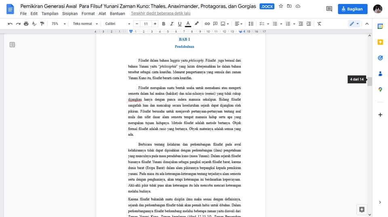This screenshot has width=388, height=217.
Task: Collapse the side panel arrow
Action: click(x=380, y=203)
